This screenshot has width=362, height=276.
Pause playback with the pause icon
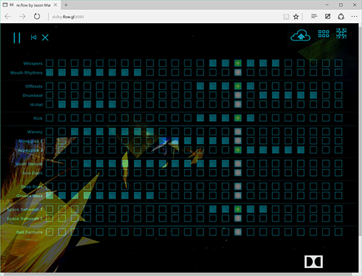[17, 38]
